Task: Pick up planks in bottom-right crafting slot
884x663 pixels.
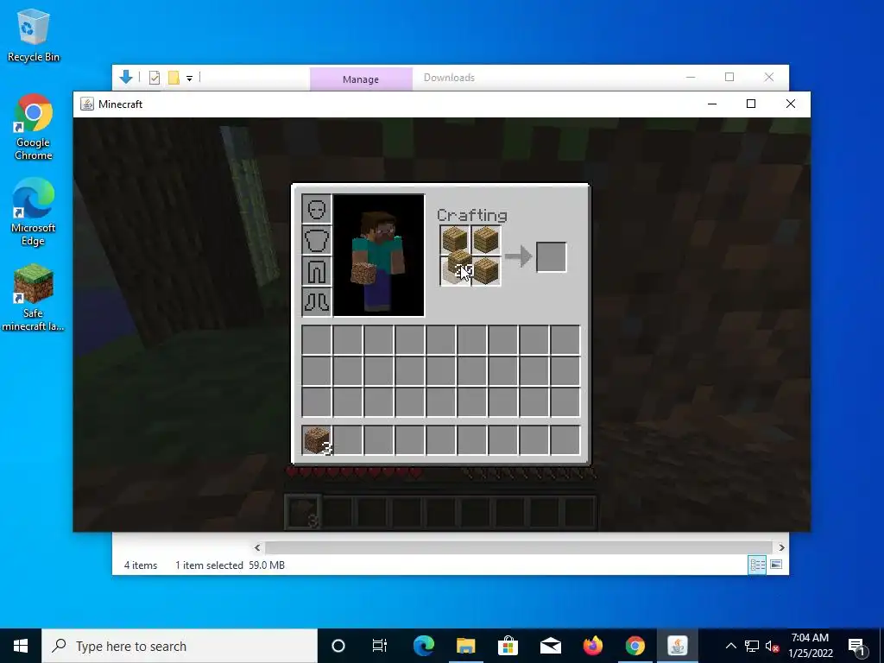Action: (485, 271)
